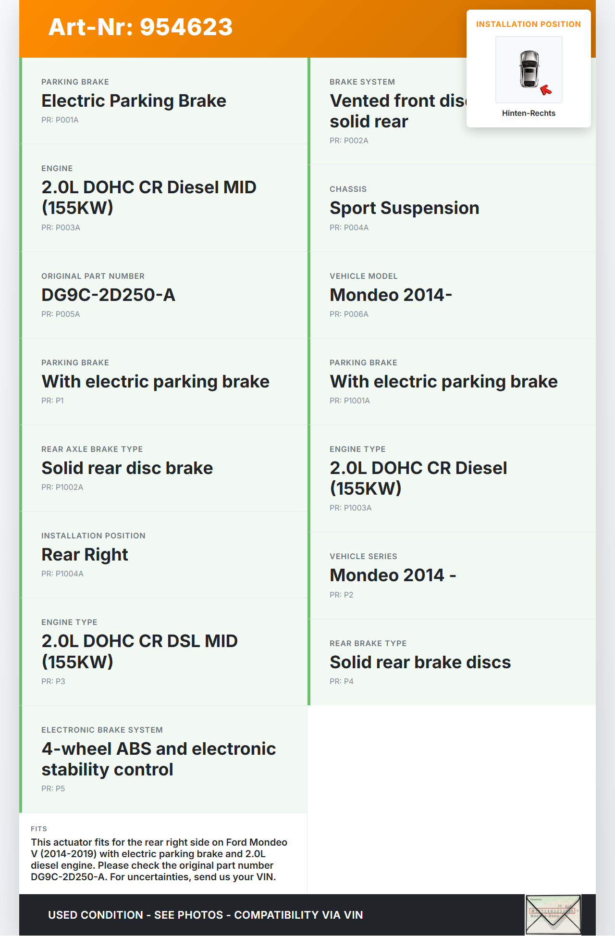Viewport: 615px width, 936px height.
Task: Click the PR: P003A engine code
Action: [61, 227]
